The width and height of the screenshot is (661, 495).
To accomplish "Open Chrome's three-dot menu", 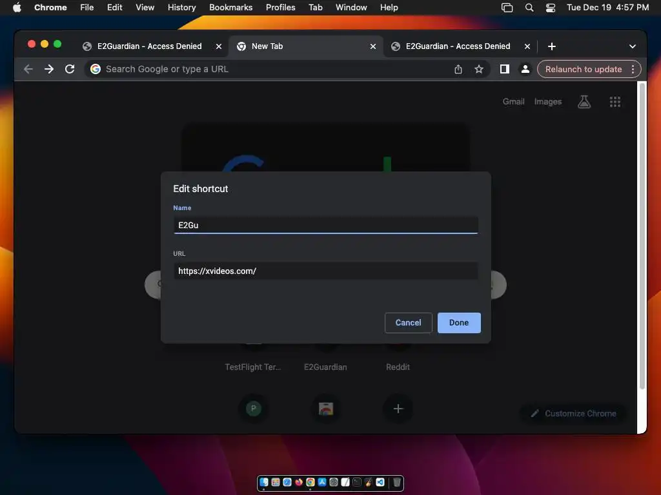I will [x=633, y=69].
